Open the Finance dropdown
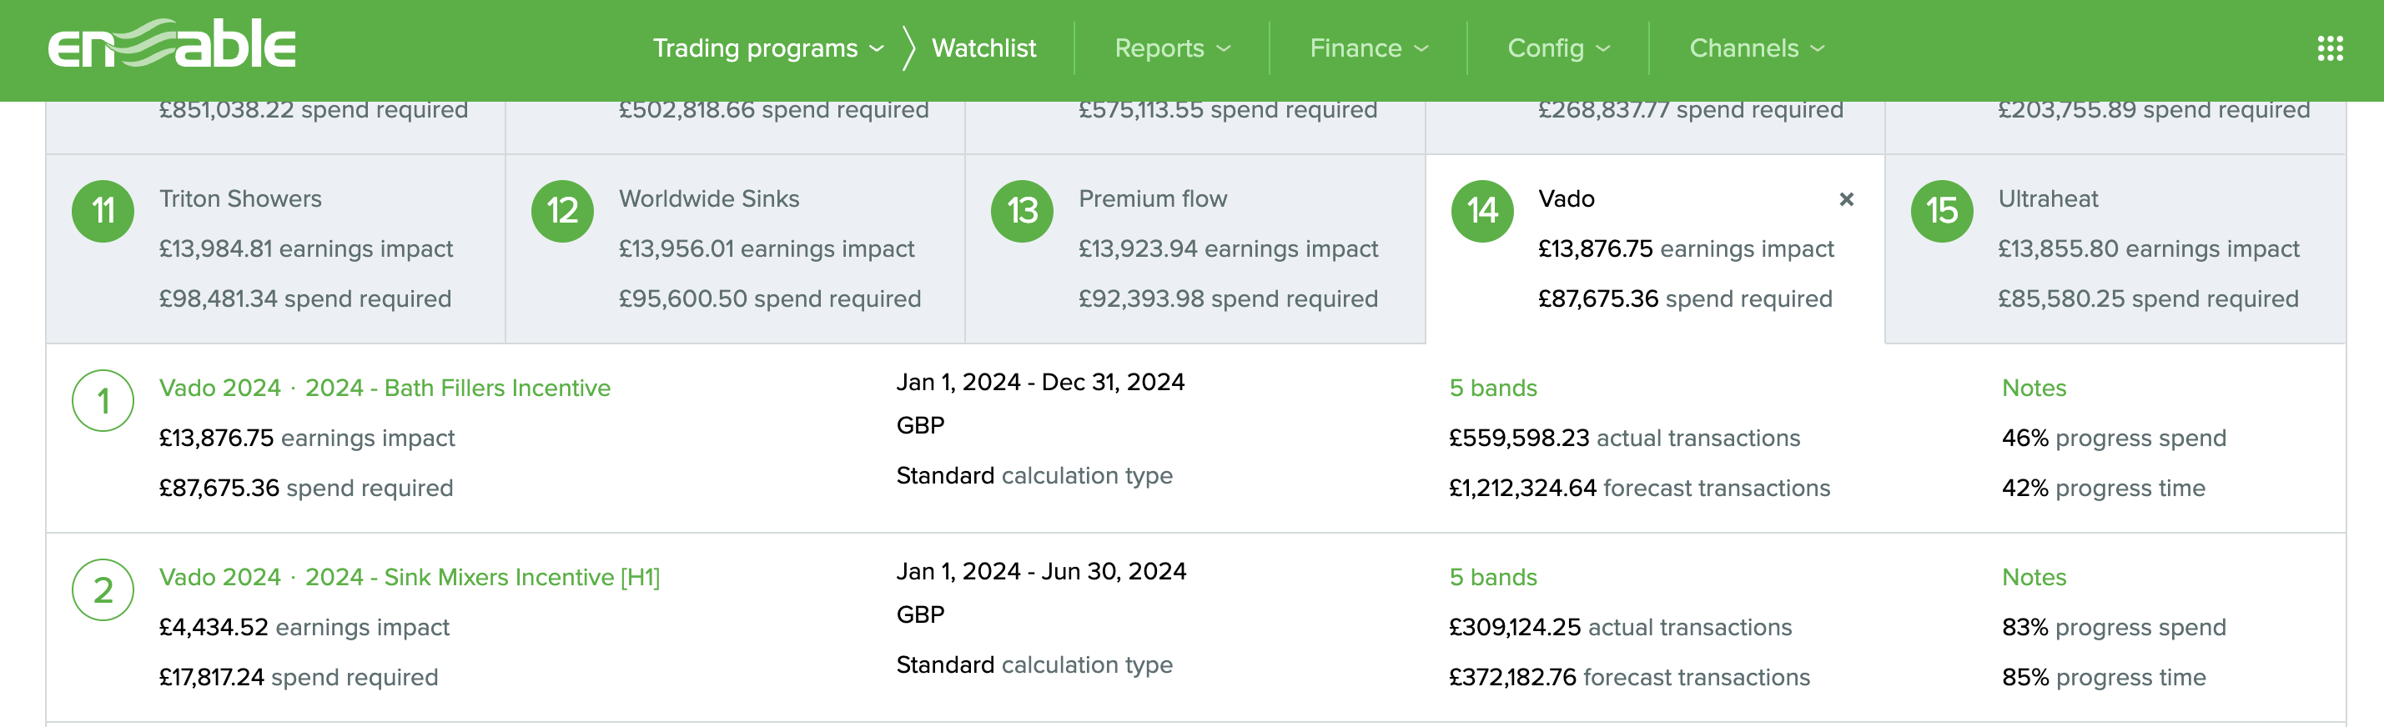The image size is (2384, 727). [x=1369, y=48]
